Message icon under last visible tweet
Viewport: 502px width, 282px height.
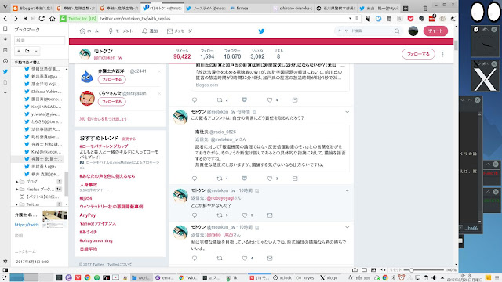270,258
